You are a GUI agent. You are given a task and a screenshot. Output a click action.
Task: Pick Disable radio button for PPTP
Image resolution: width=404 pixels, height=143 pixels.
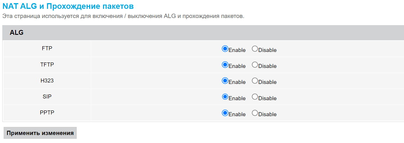(x=255, y=113)
